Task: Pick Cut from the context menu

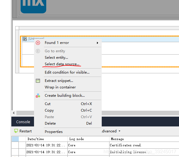Action: (x=48, y=104)
